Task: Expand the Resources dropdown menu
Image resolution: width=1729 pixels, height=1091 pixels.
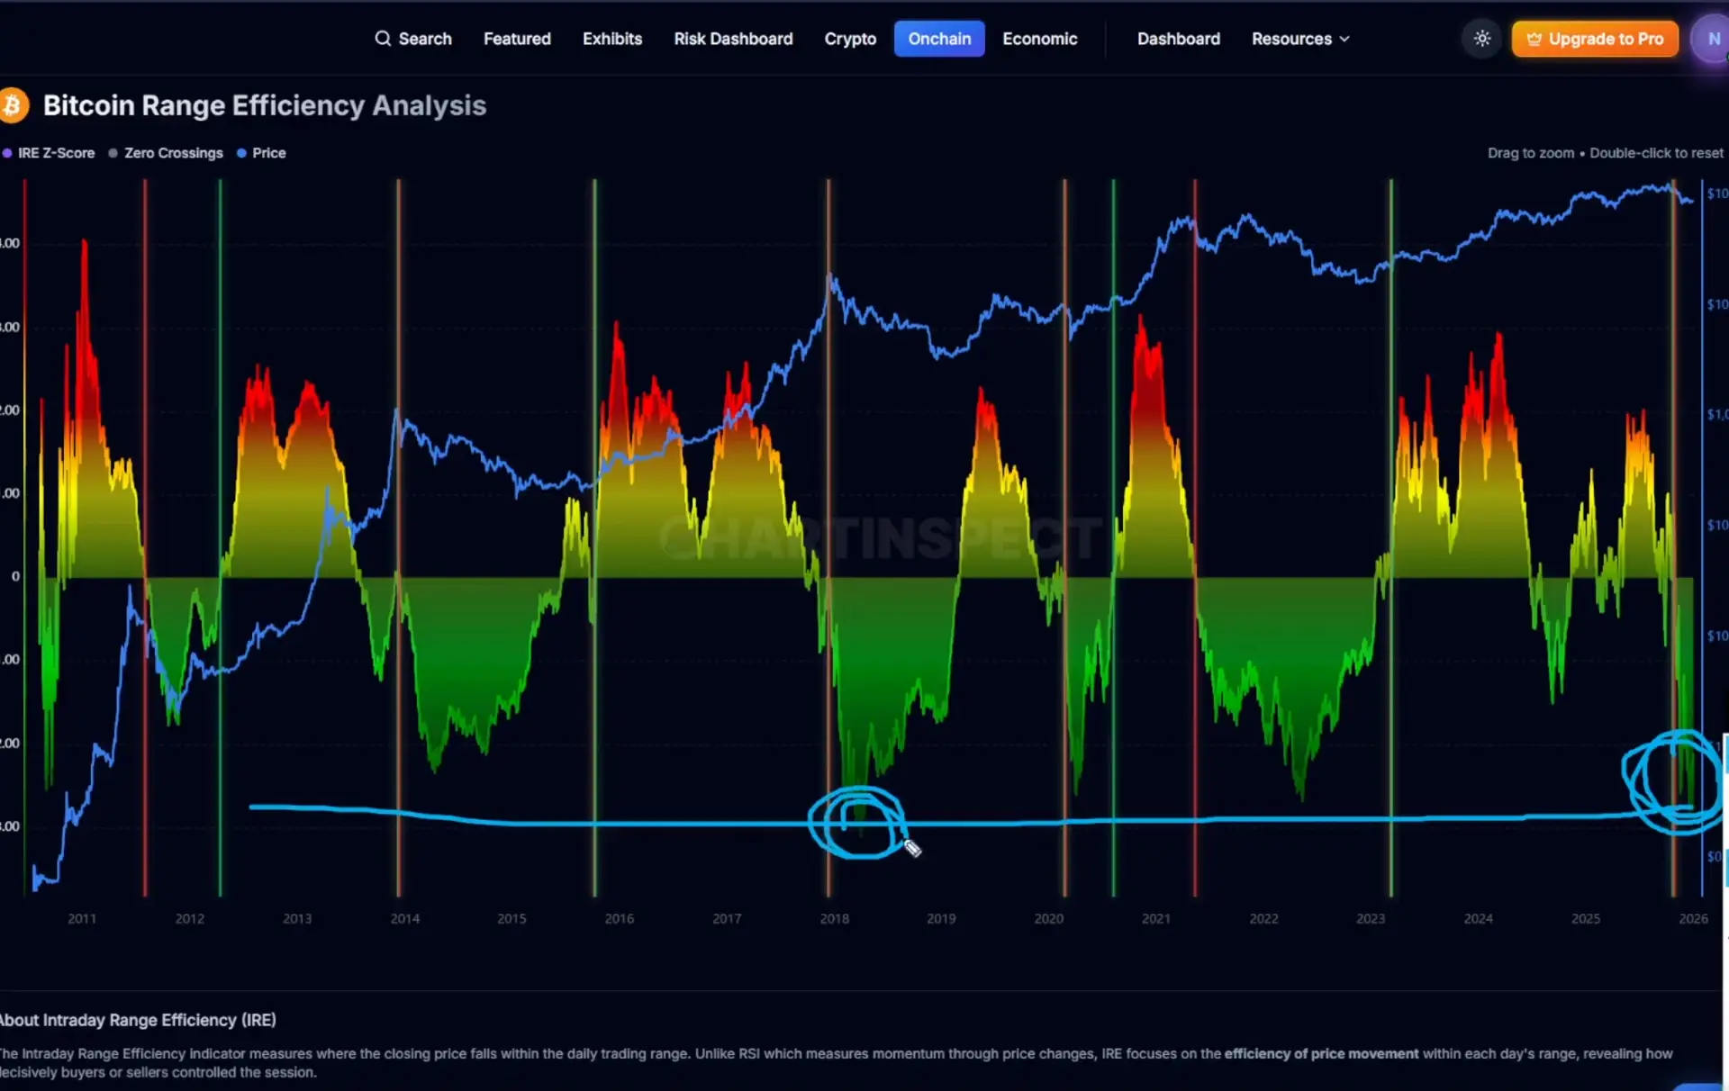Action: 1291,39
